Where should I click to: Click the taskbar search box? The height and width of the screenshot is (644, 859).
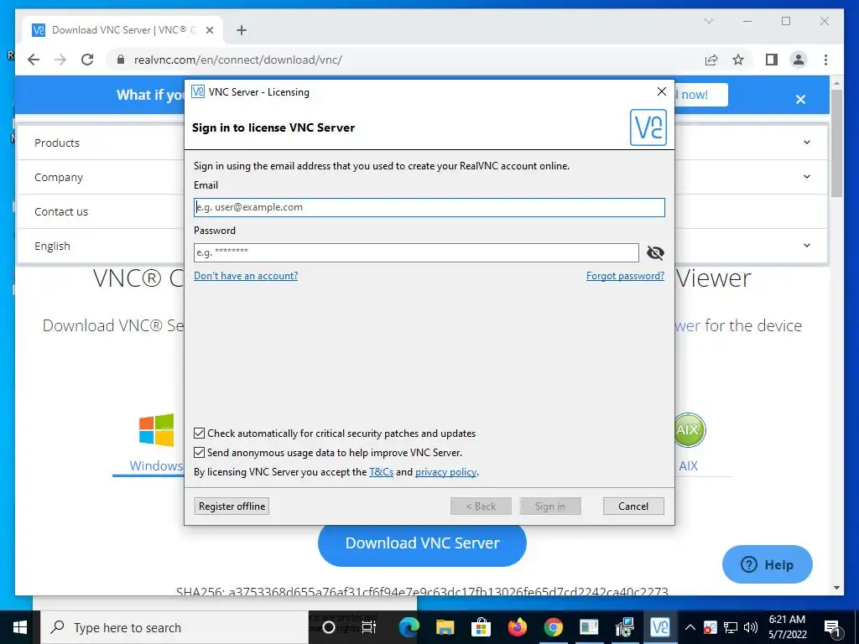(x=174, y=627)
